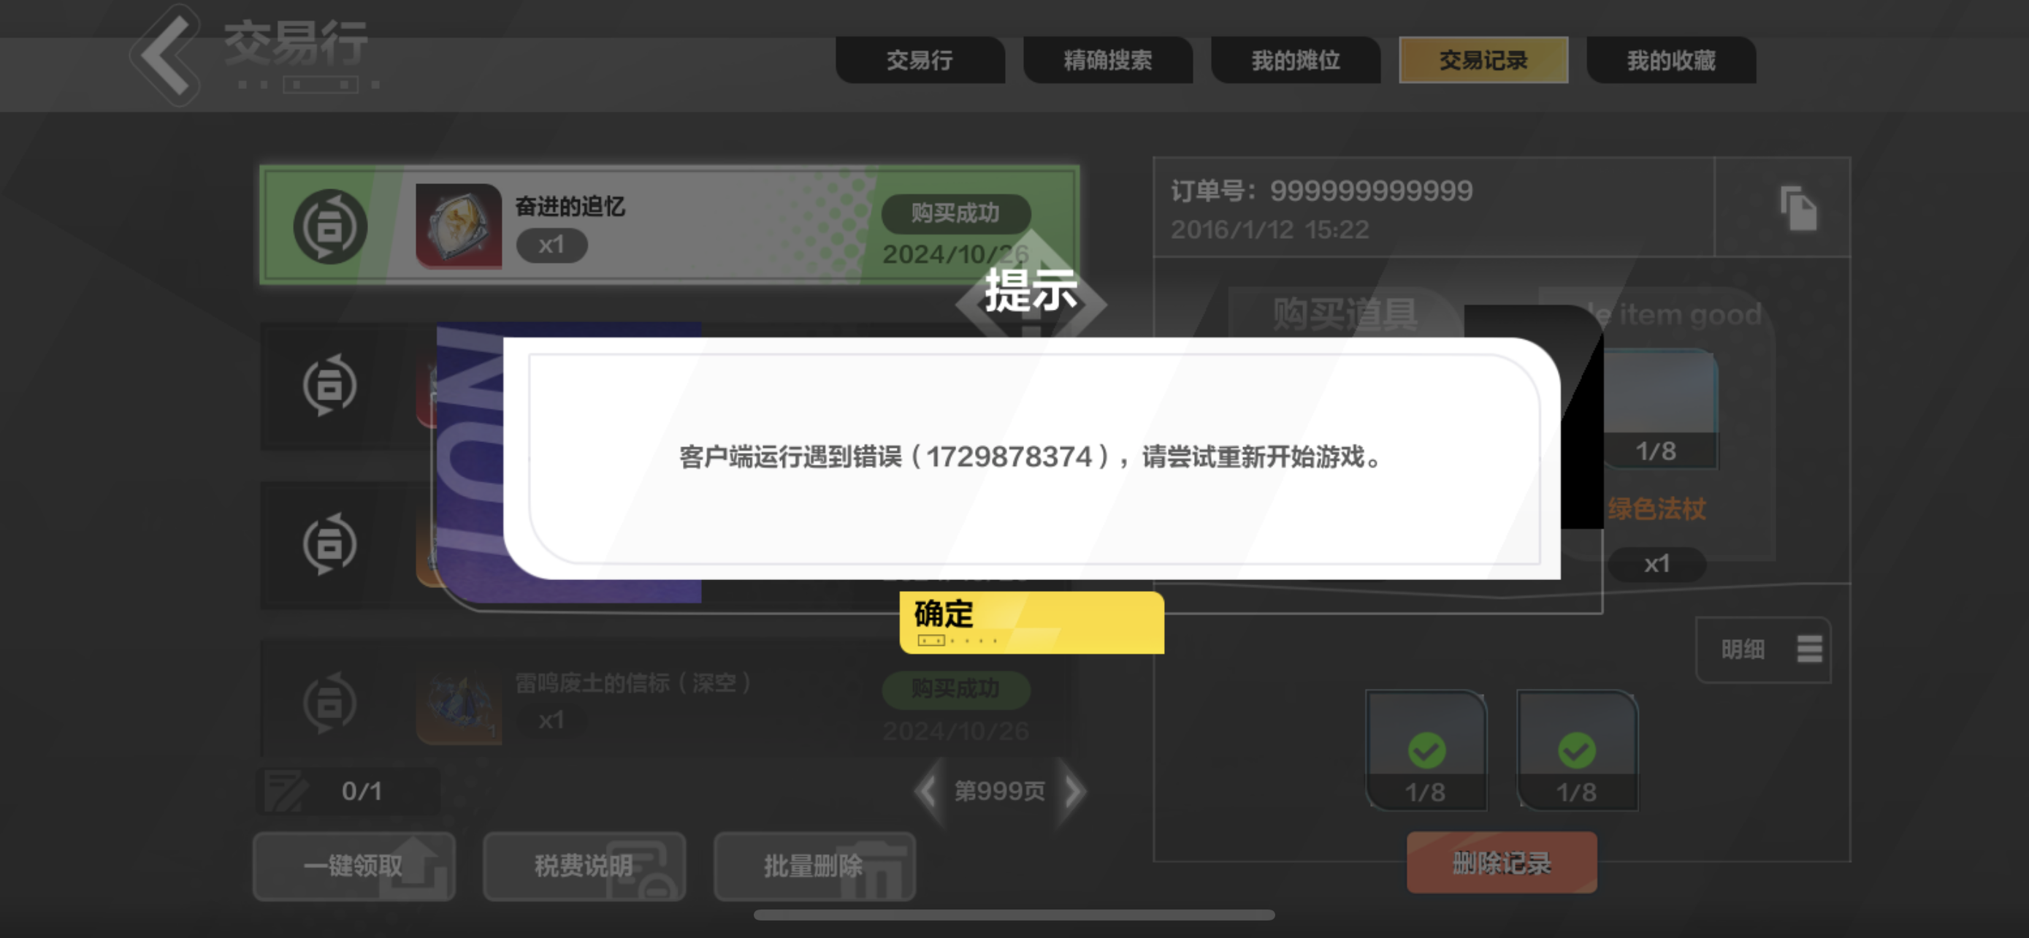Click the refresh icon on 雷鸣废土的信标 row
Viewport: 2029px width, 938px height.
coord(330,703)
